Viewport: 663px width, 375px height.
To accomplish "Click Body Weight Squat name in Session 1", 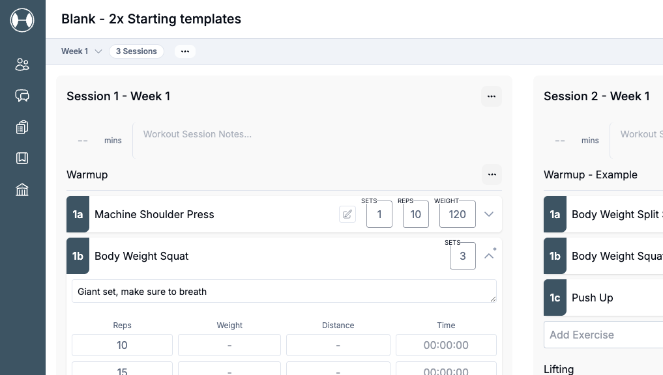I will coord(141,257).
